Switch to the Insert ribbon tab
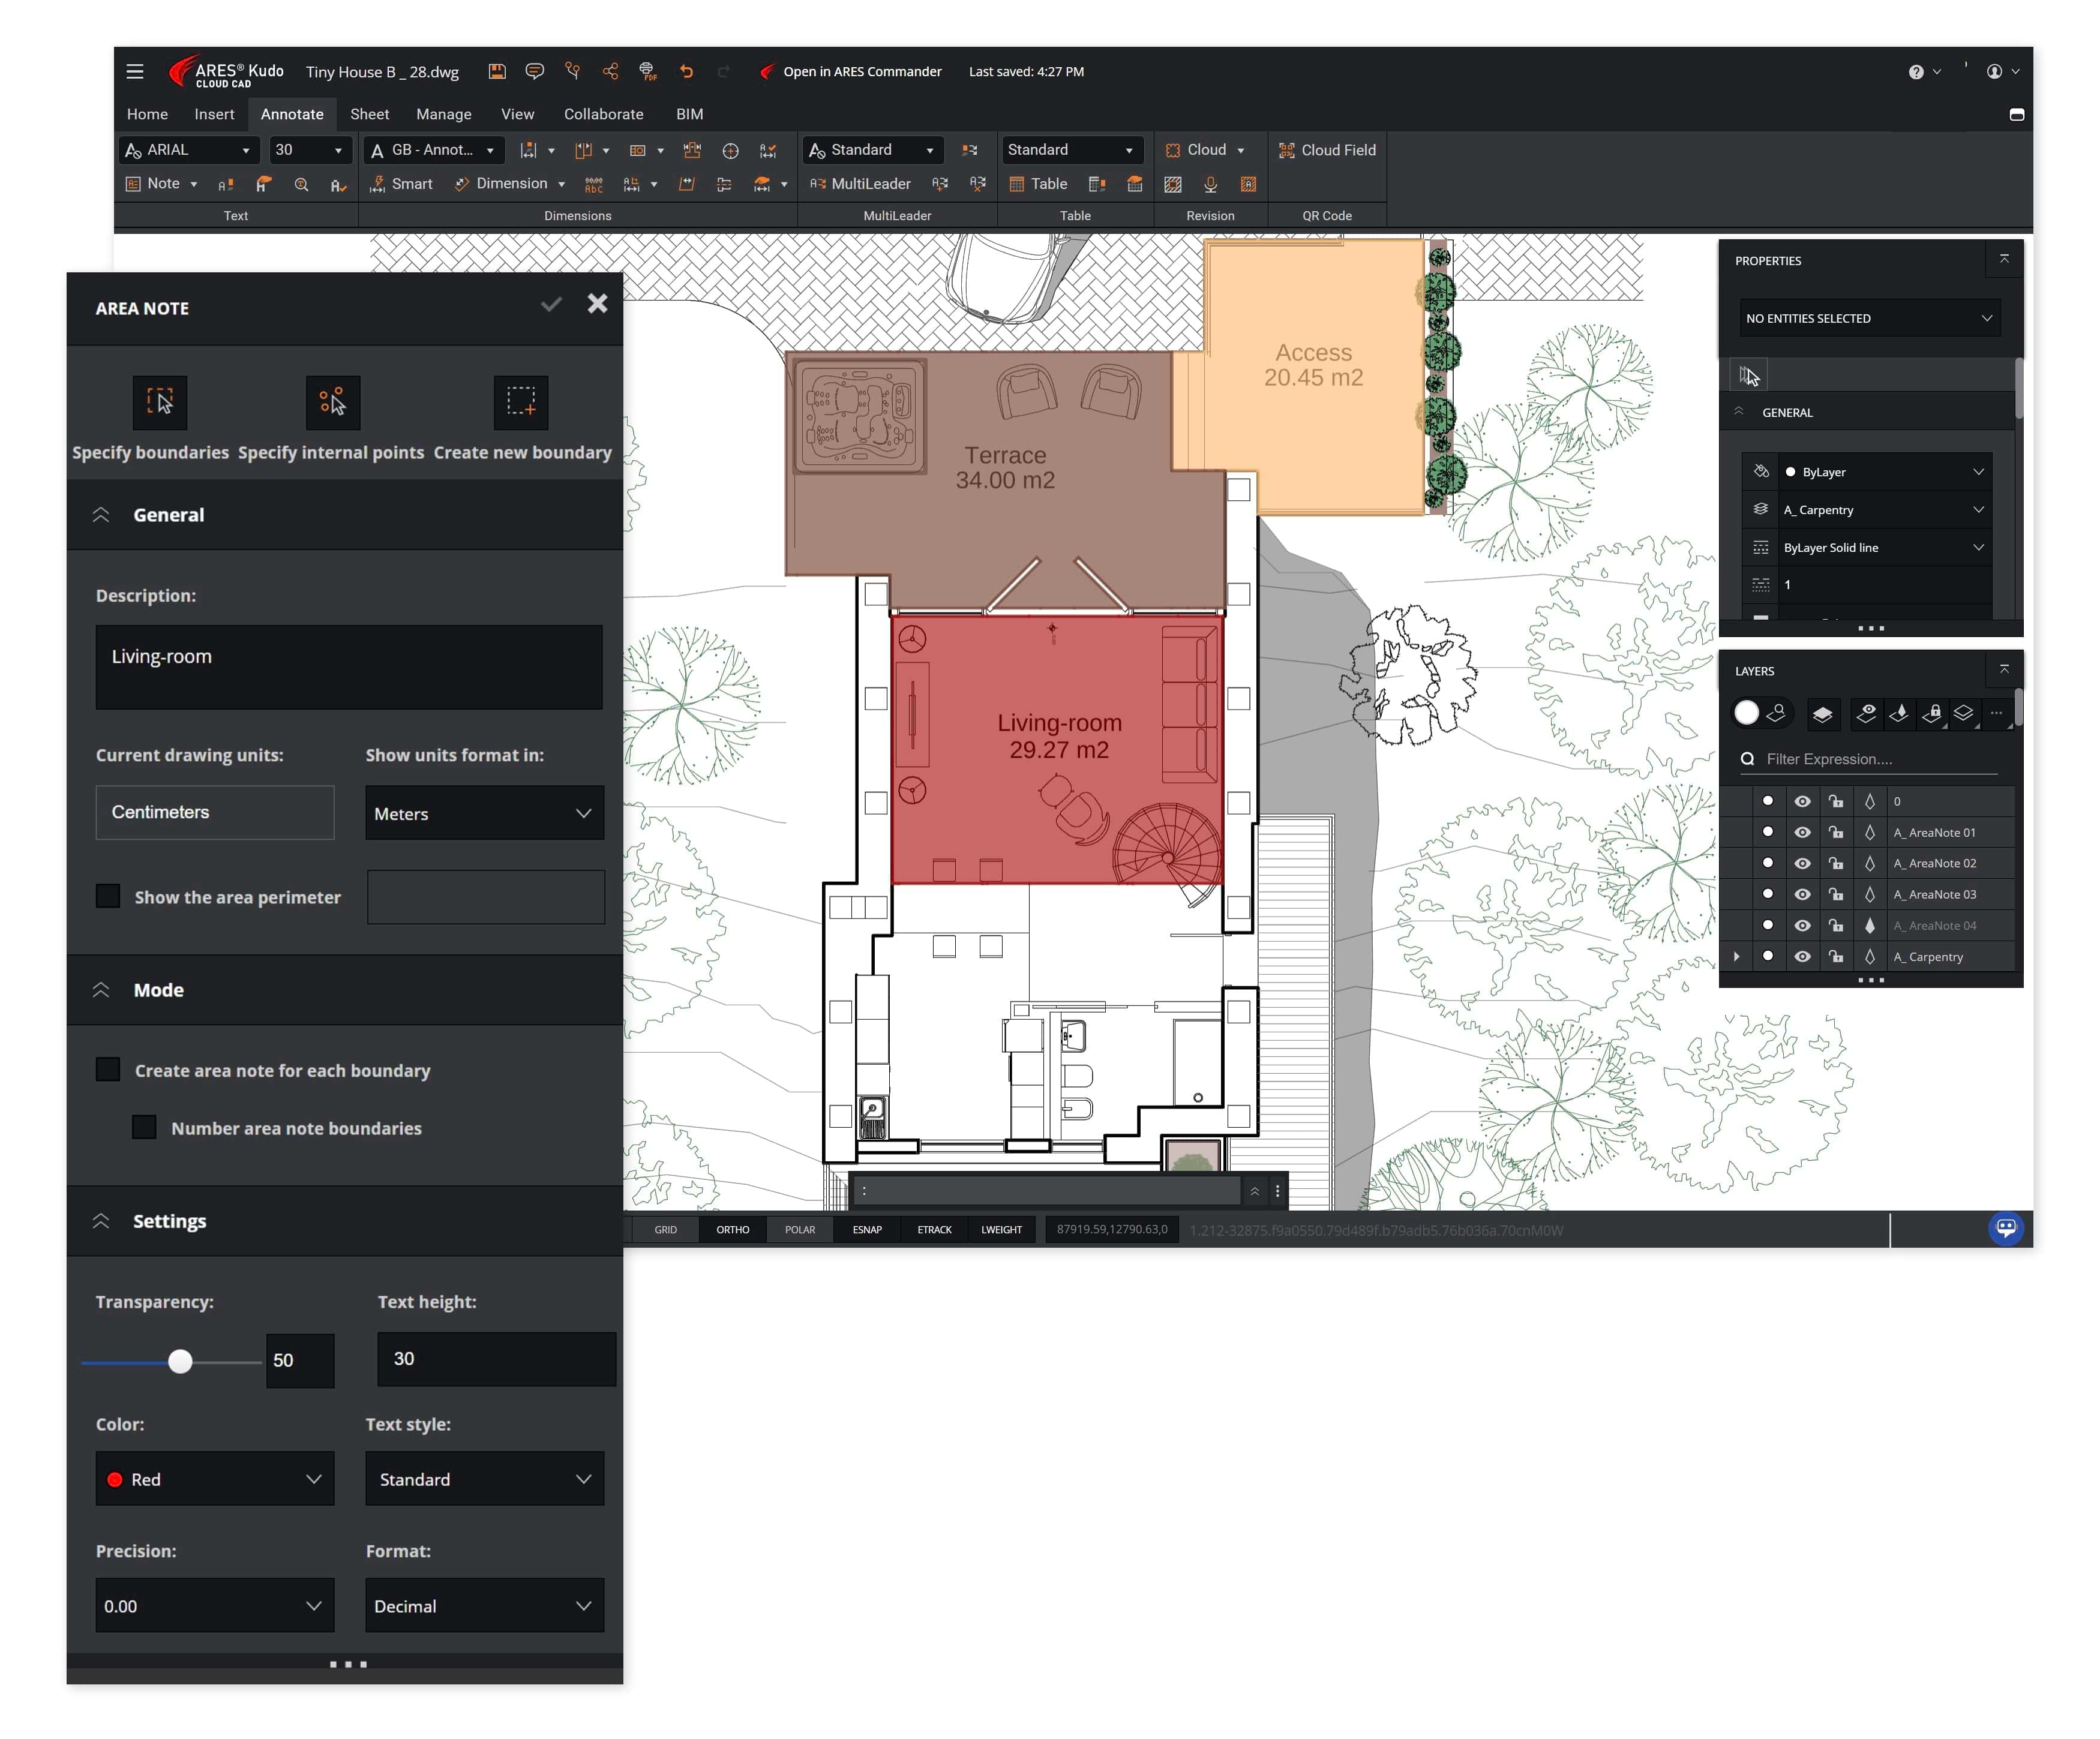2100x1739 pixels. point(214,114)
